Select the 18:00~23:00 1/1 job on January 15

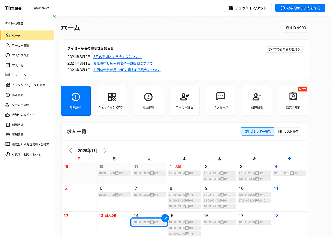pyautogui.click(x=184, y=234)
